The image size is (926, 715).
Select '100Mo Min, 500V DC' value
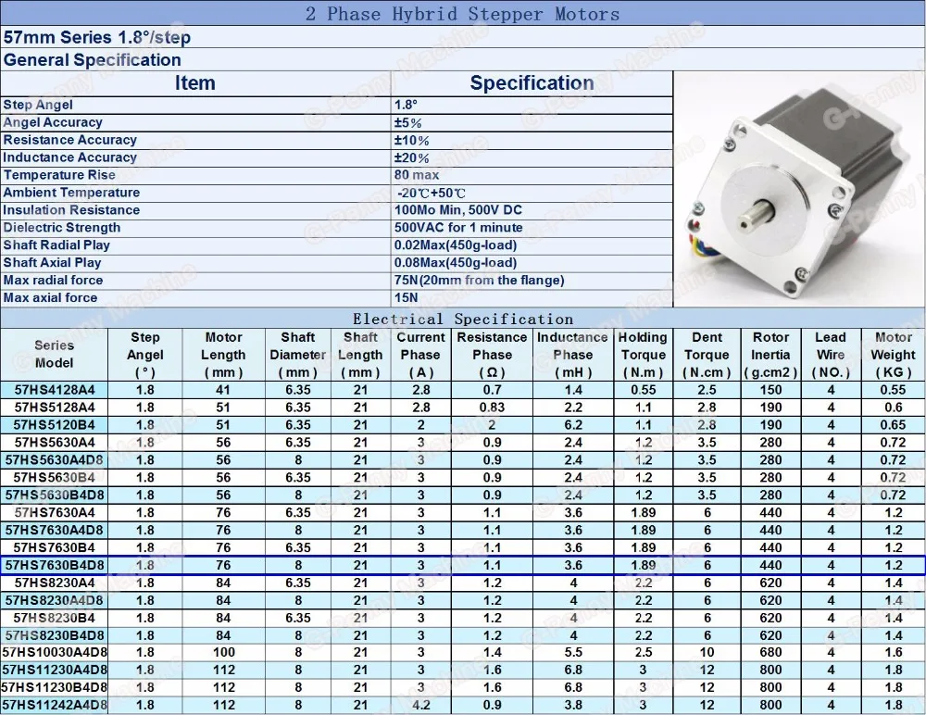(457, 209)
